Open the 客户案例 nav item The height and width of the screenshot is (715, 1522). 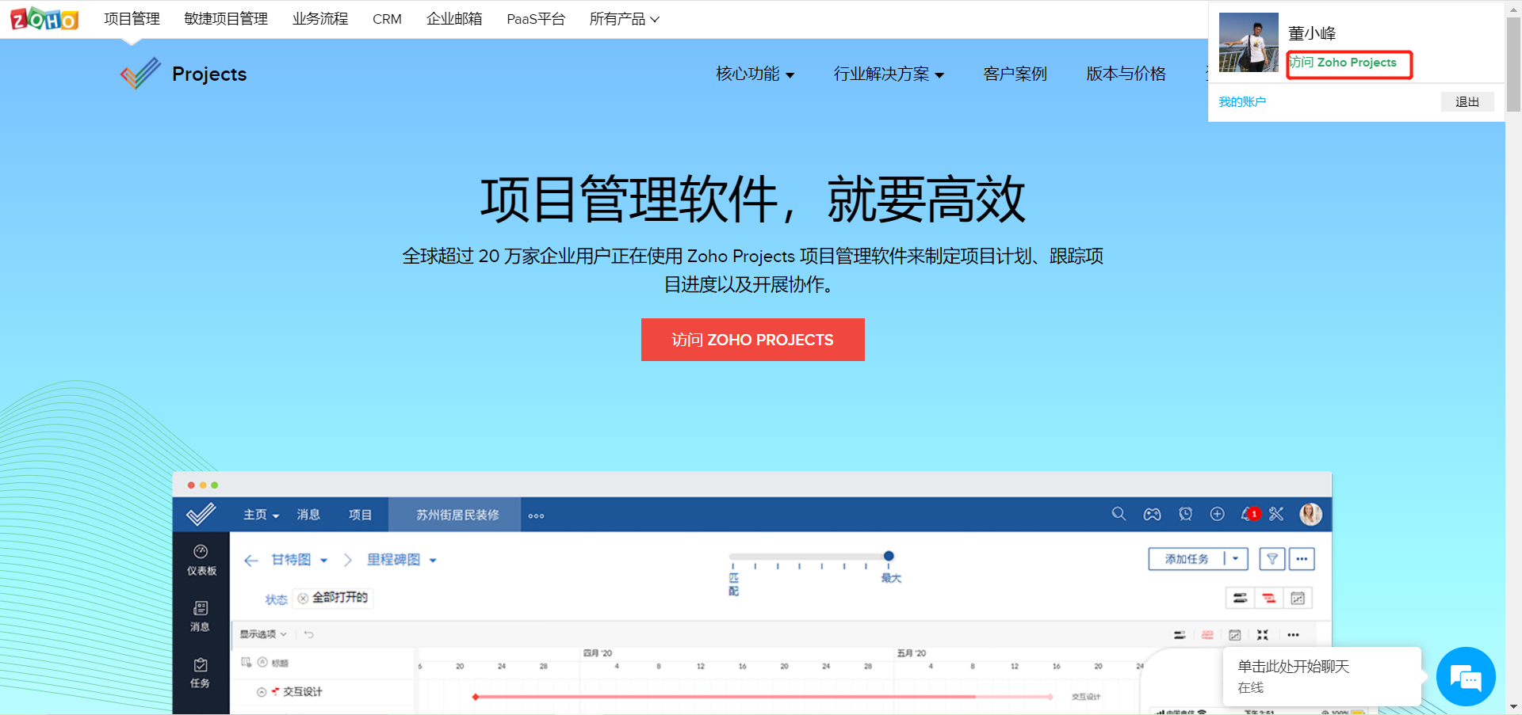pos(1015,74)
